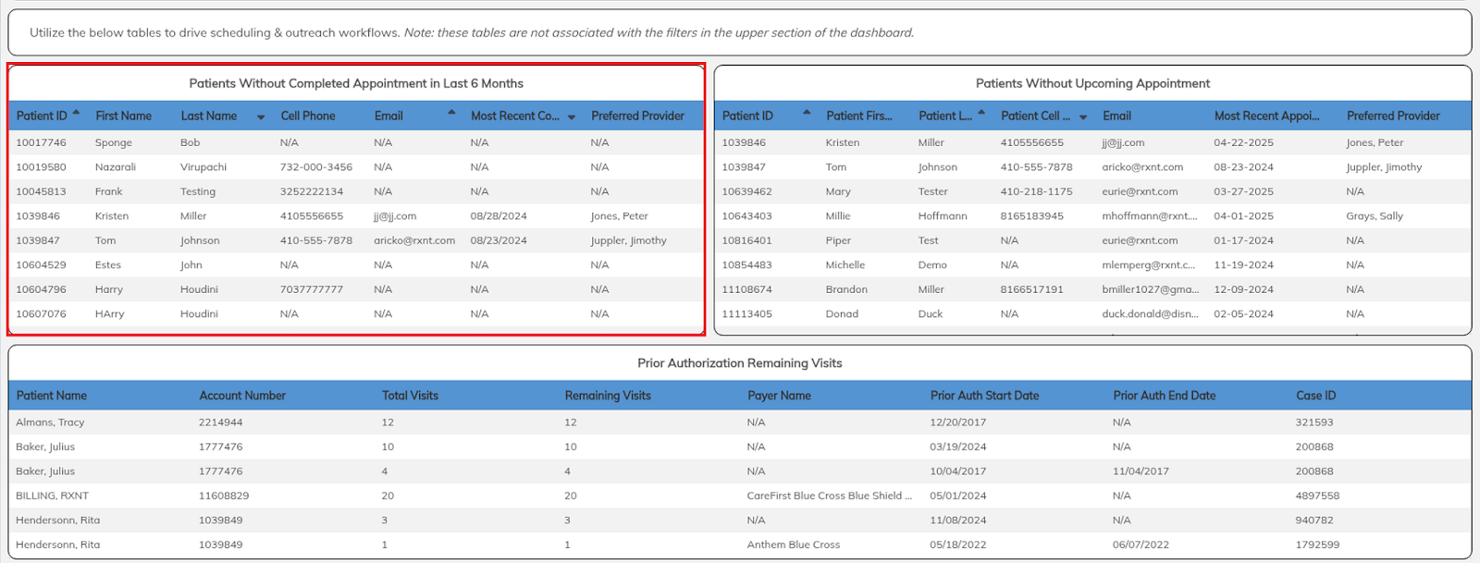This screenshot has width=1480, height=563.
Task: Click cell phone 7037777777
Action: click(x=312, y=289)
